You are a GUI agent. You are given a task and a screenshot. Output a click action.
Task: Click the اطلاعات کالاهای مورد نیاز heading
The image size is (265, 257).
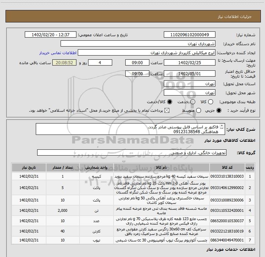[230, 140]
